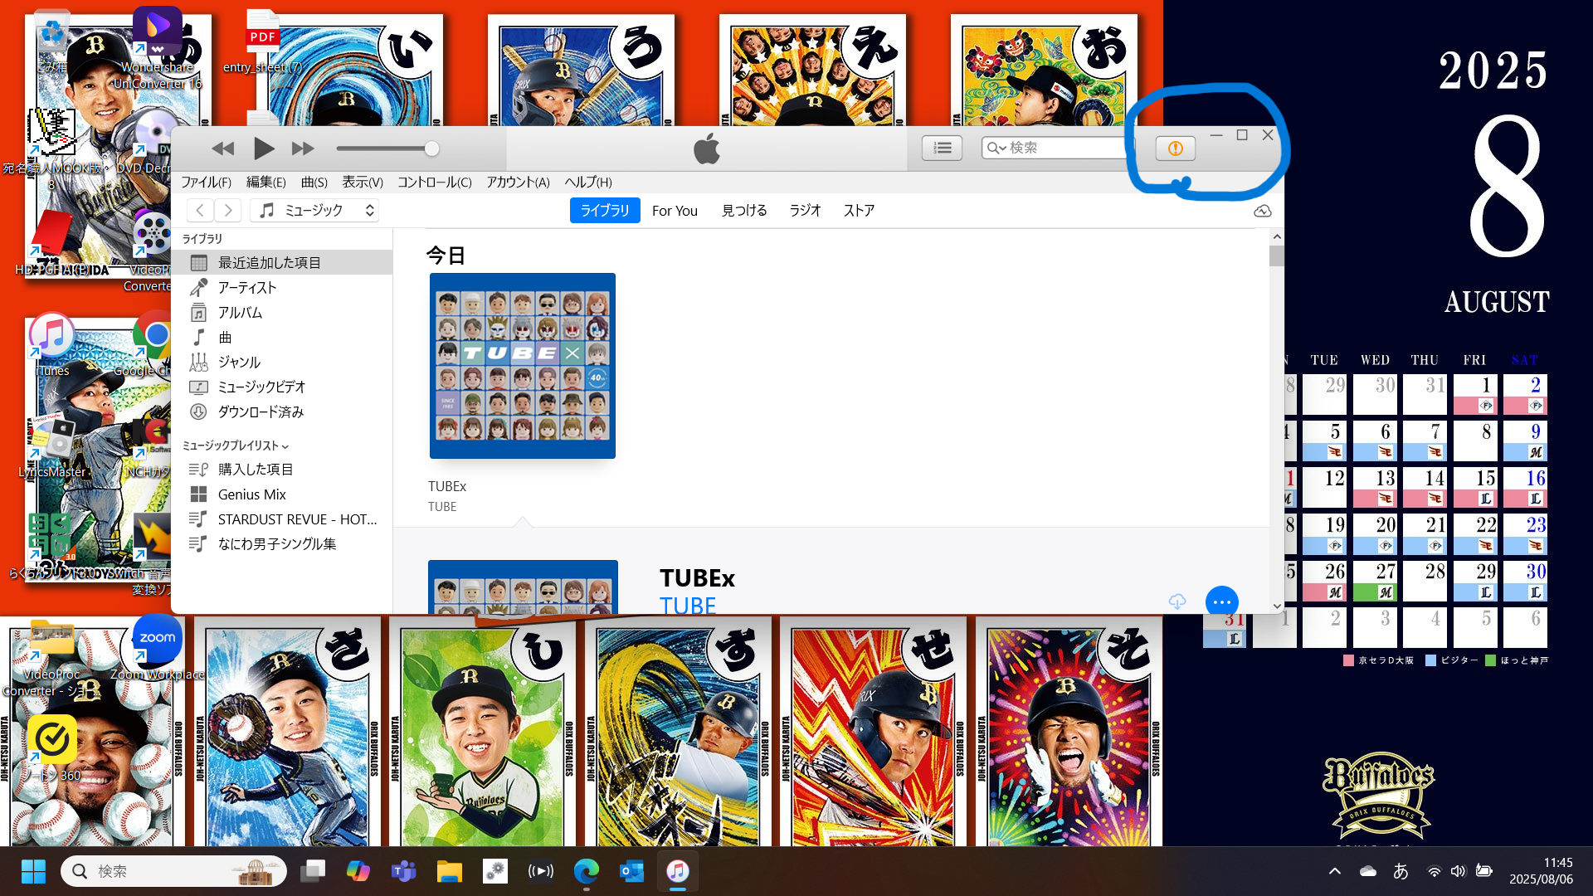Adjust the volume slider knob
This screenshot has height=896, width=1593.
click(431, 149)
